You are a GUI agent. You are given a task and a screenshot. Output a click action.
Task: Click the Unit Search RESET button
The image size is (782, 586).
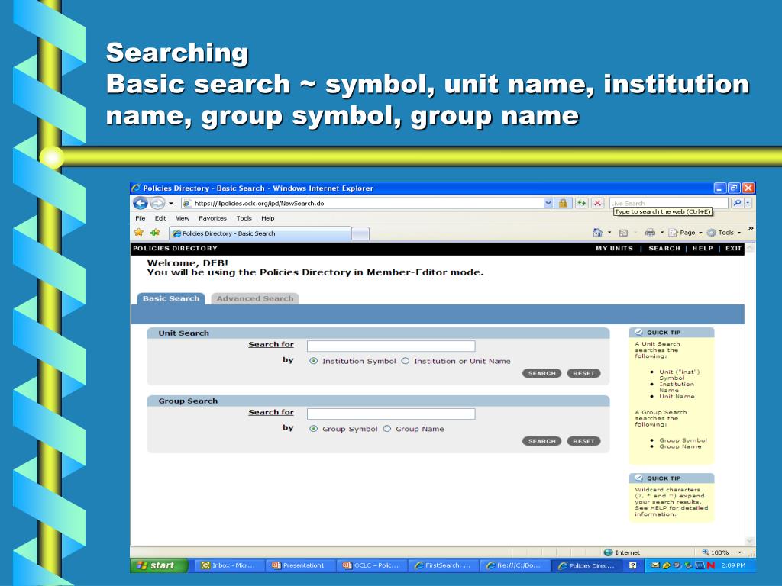pyautogui.click(x=583, y=373)
